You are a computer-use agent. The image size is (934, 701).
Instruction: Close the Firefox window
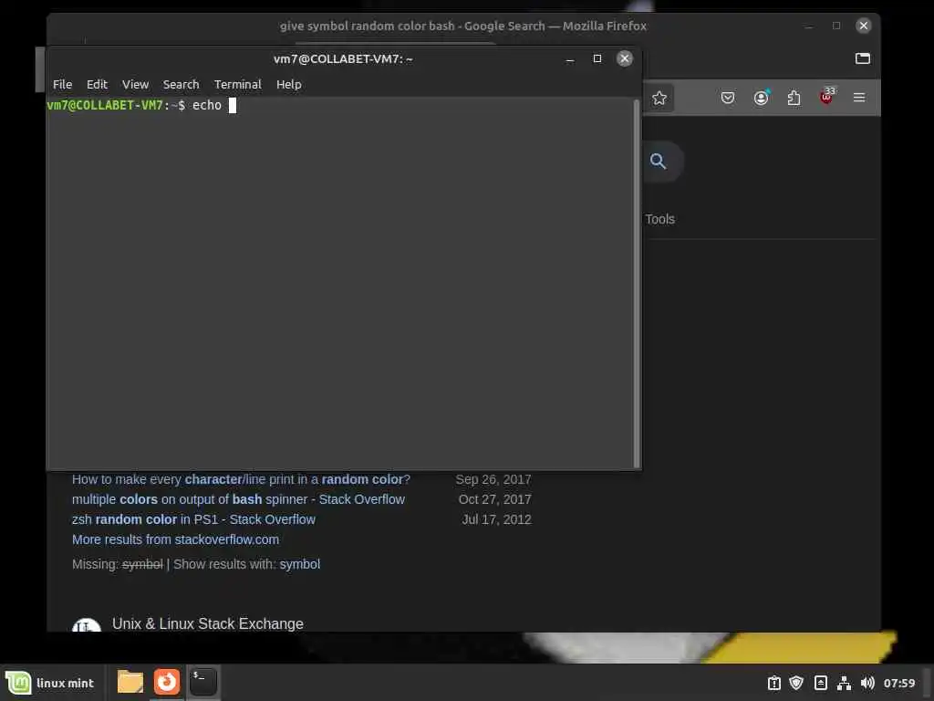click(x=863, y=26)
